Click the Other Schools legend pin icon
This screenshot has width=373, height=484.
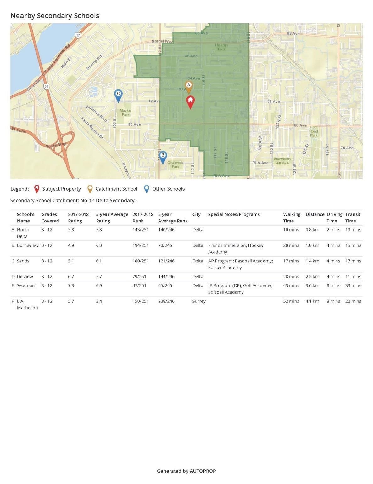[147, 189]
